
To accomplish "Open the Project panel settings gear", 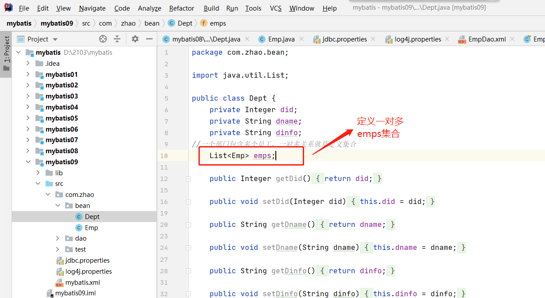I will [x=135, y=39].
